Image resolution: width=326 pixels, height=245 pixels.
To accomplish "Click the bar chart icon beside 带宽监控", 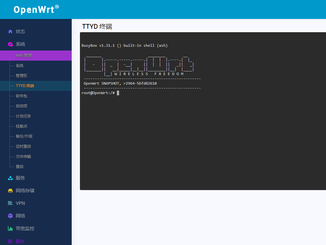I will [x=10, y=228].
